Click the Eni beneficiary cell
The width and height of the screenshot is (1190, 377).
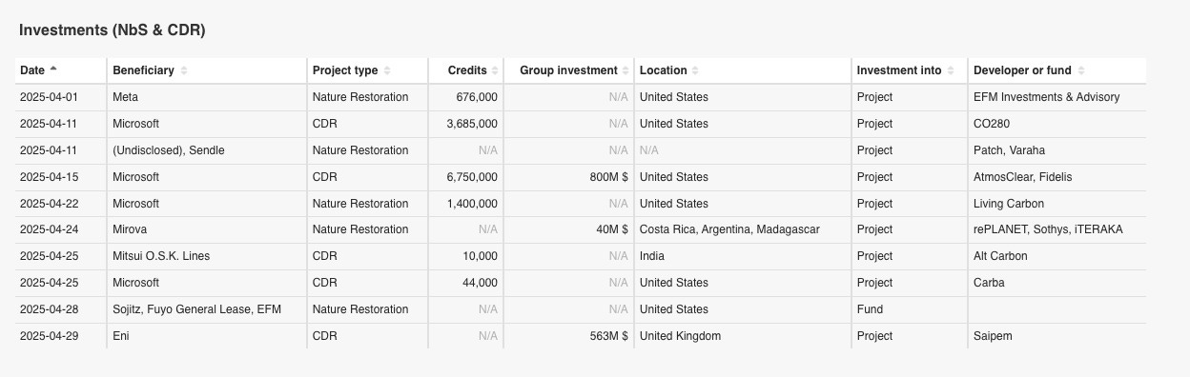pyautogui.click(x=207, y=336)
